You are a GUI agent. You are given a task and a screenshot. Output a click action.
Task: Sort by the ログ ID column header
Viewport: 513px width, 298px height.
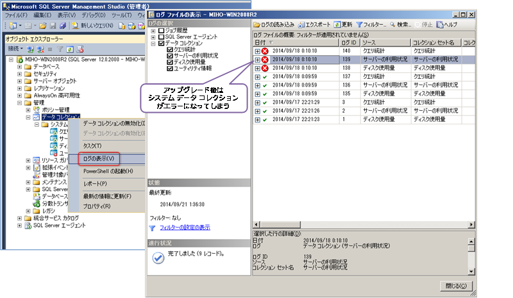349,42
